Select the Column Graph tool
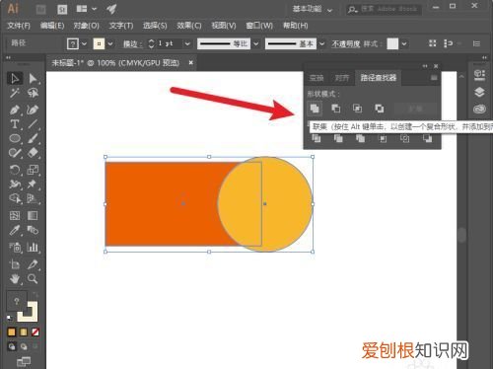Viewport: 493px width, 369px height. [33, 247]
